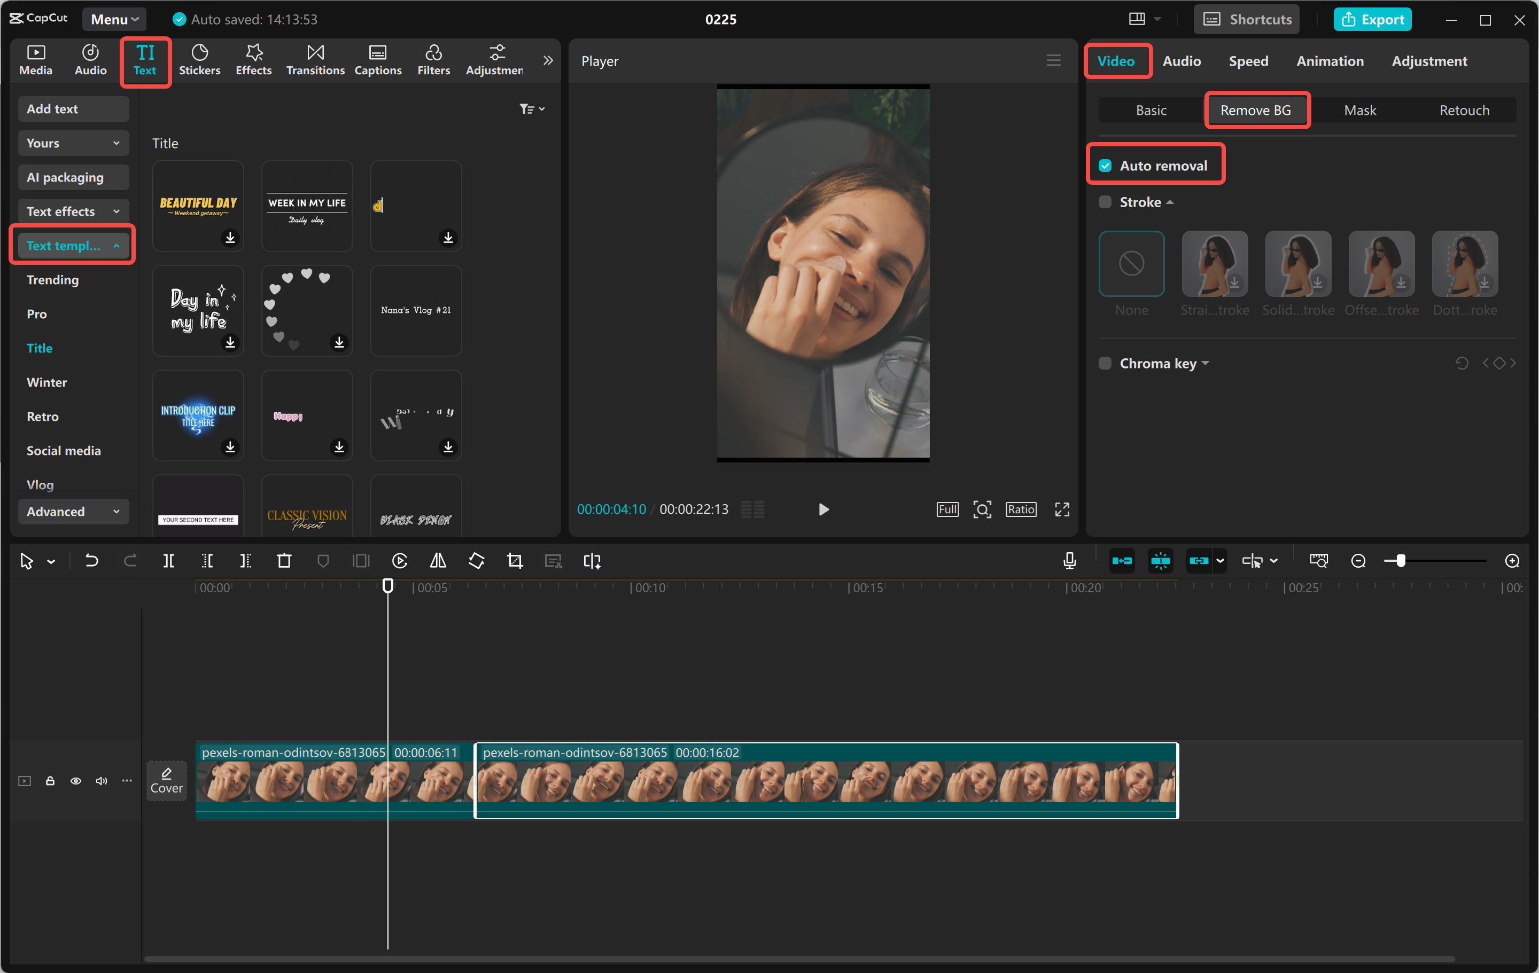Viewport: 1539px width, 973px height.
Task: Open the Filters panel
Action: coord(433,59)
